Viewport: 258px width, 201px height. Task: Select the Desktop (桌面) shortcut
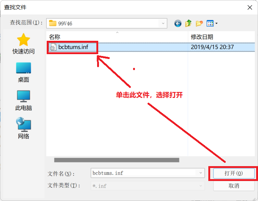[x=23, y=72]
